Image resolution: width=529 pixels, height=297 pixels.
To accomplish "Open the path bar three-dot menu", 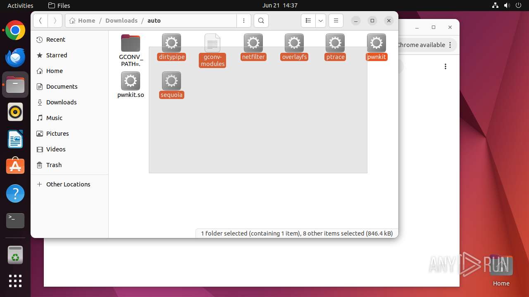I will coord(244,21).
